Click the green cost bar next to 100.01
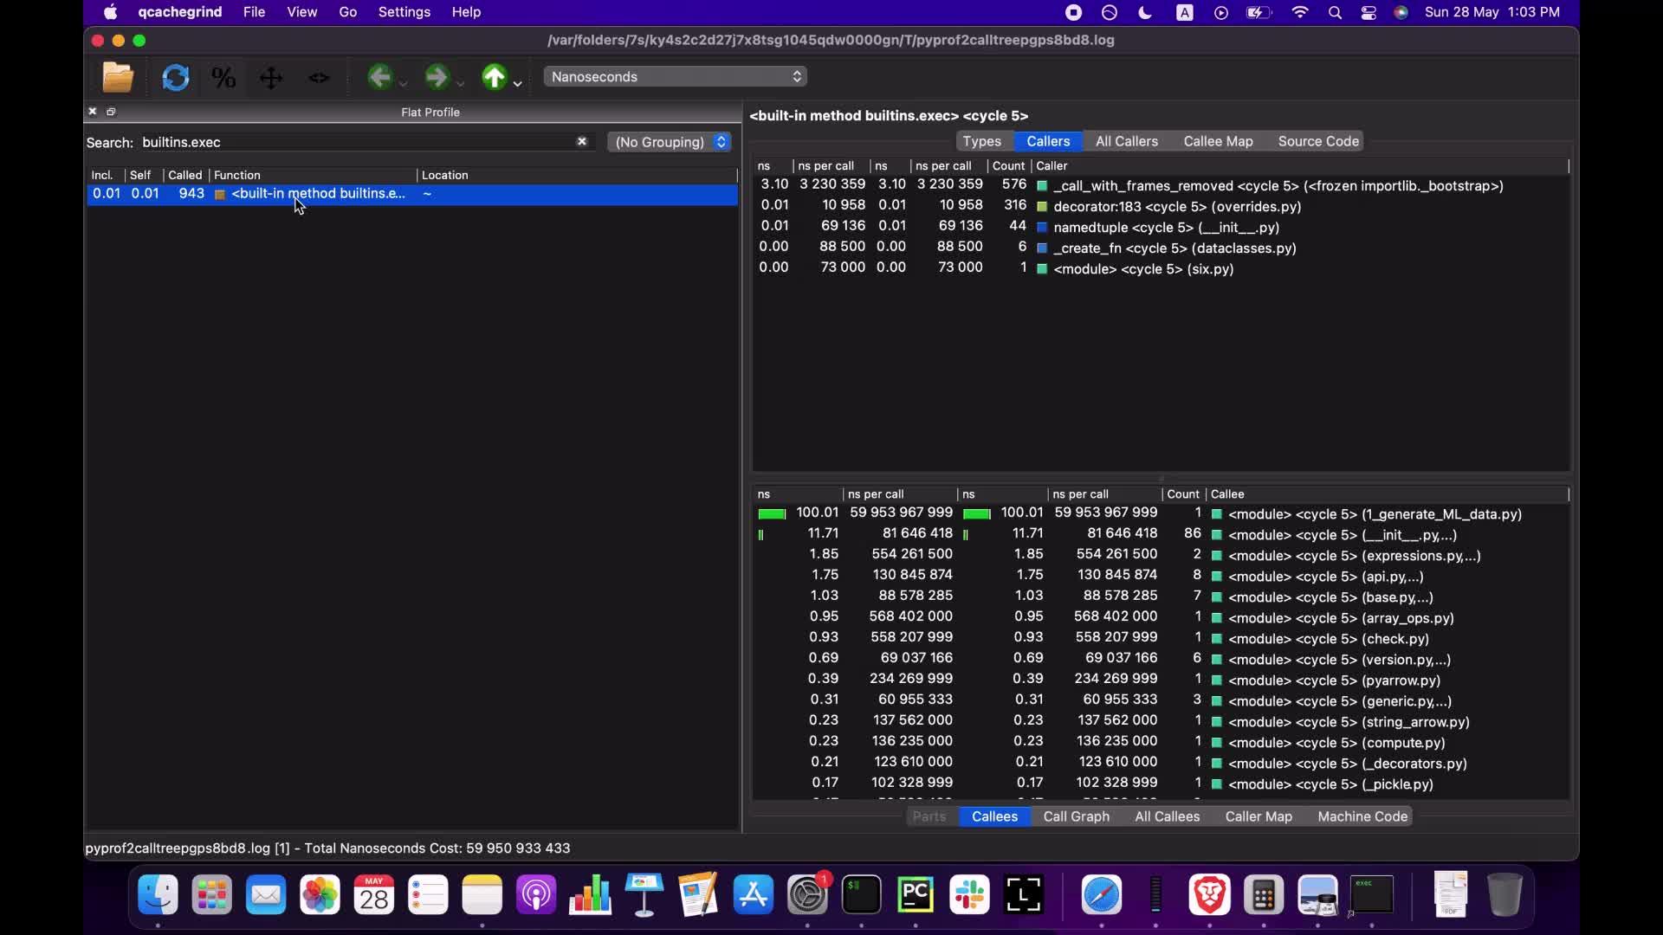Viewport: 1663px width, 935px height. click(x=772, y=513)
